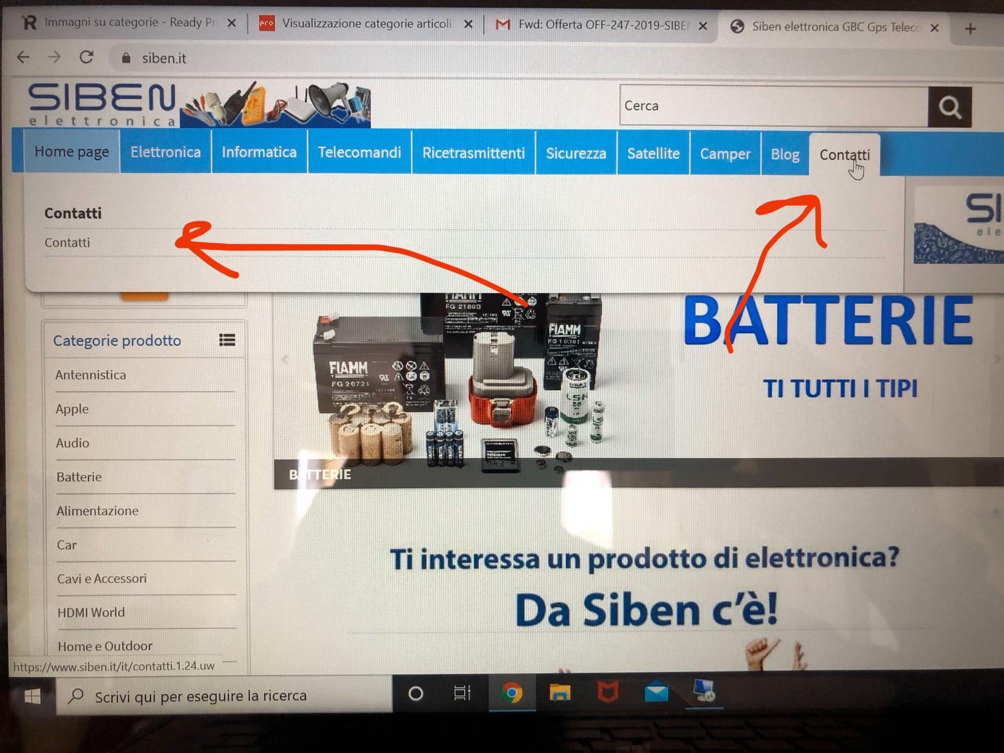Screen dimensions: 1004x753
Task: Go forward in browser history
Action: (x=55, y=57)
